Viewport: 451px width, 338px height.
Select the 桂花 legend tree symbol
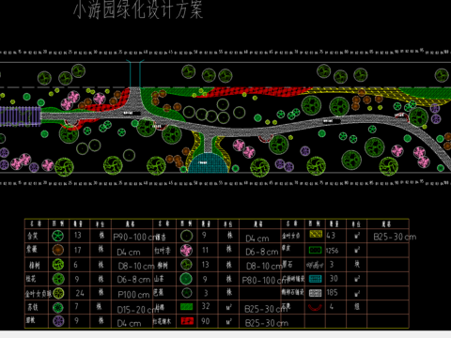[58, 279]
